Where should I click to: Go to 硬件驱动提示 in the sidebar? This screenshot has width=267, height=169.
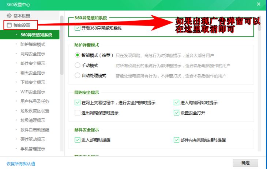point(33,139)
